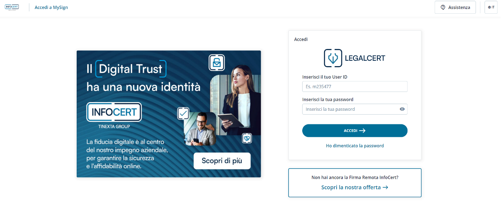Submit login with the ACCEDI button
Viewport: 501px width, 205px height.
point(355,131)
